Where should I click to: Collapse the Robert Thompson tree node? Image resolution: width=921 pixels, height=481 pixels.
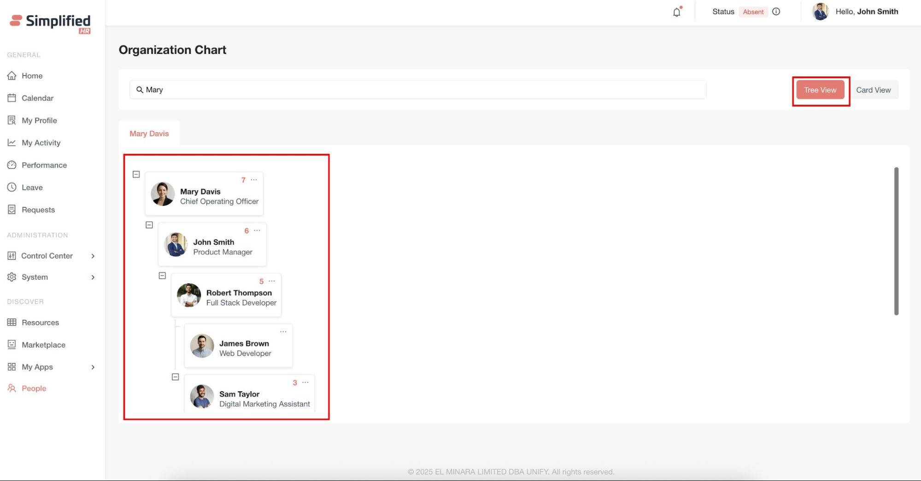162,276
